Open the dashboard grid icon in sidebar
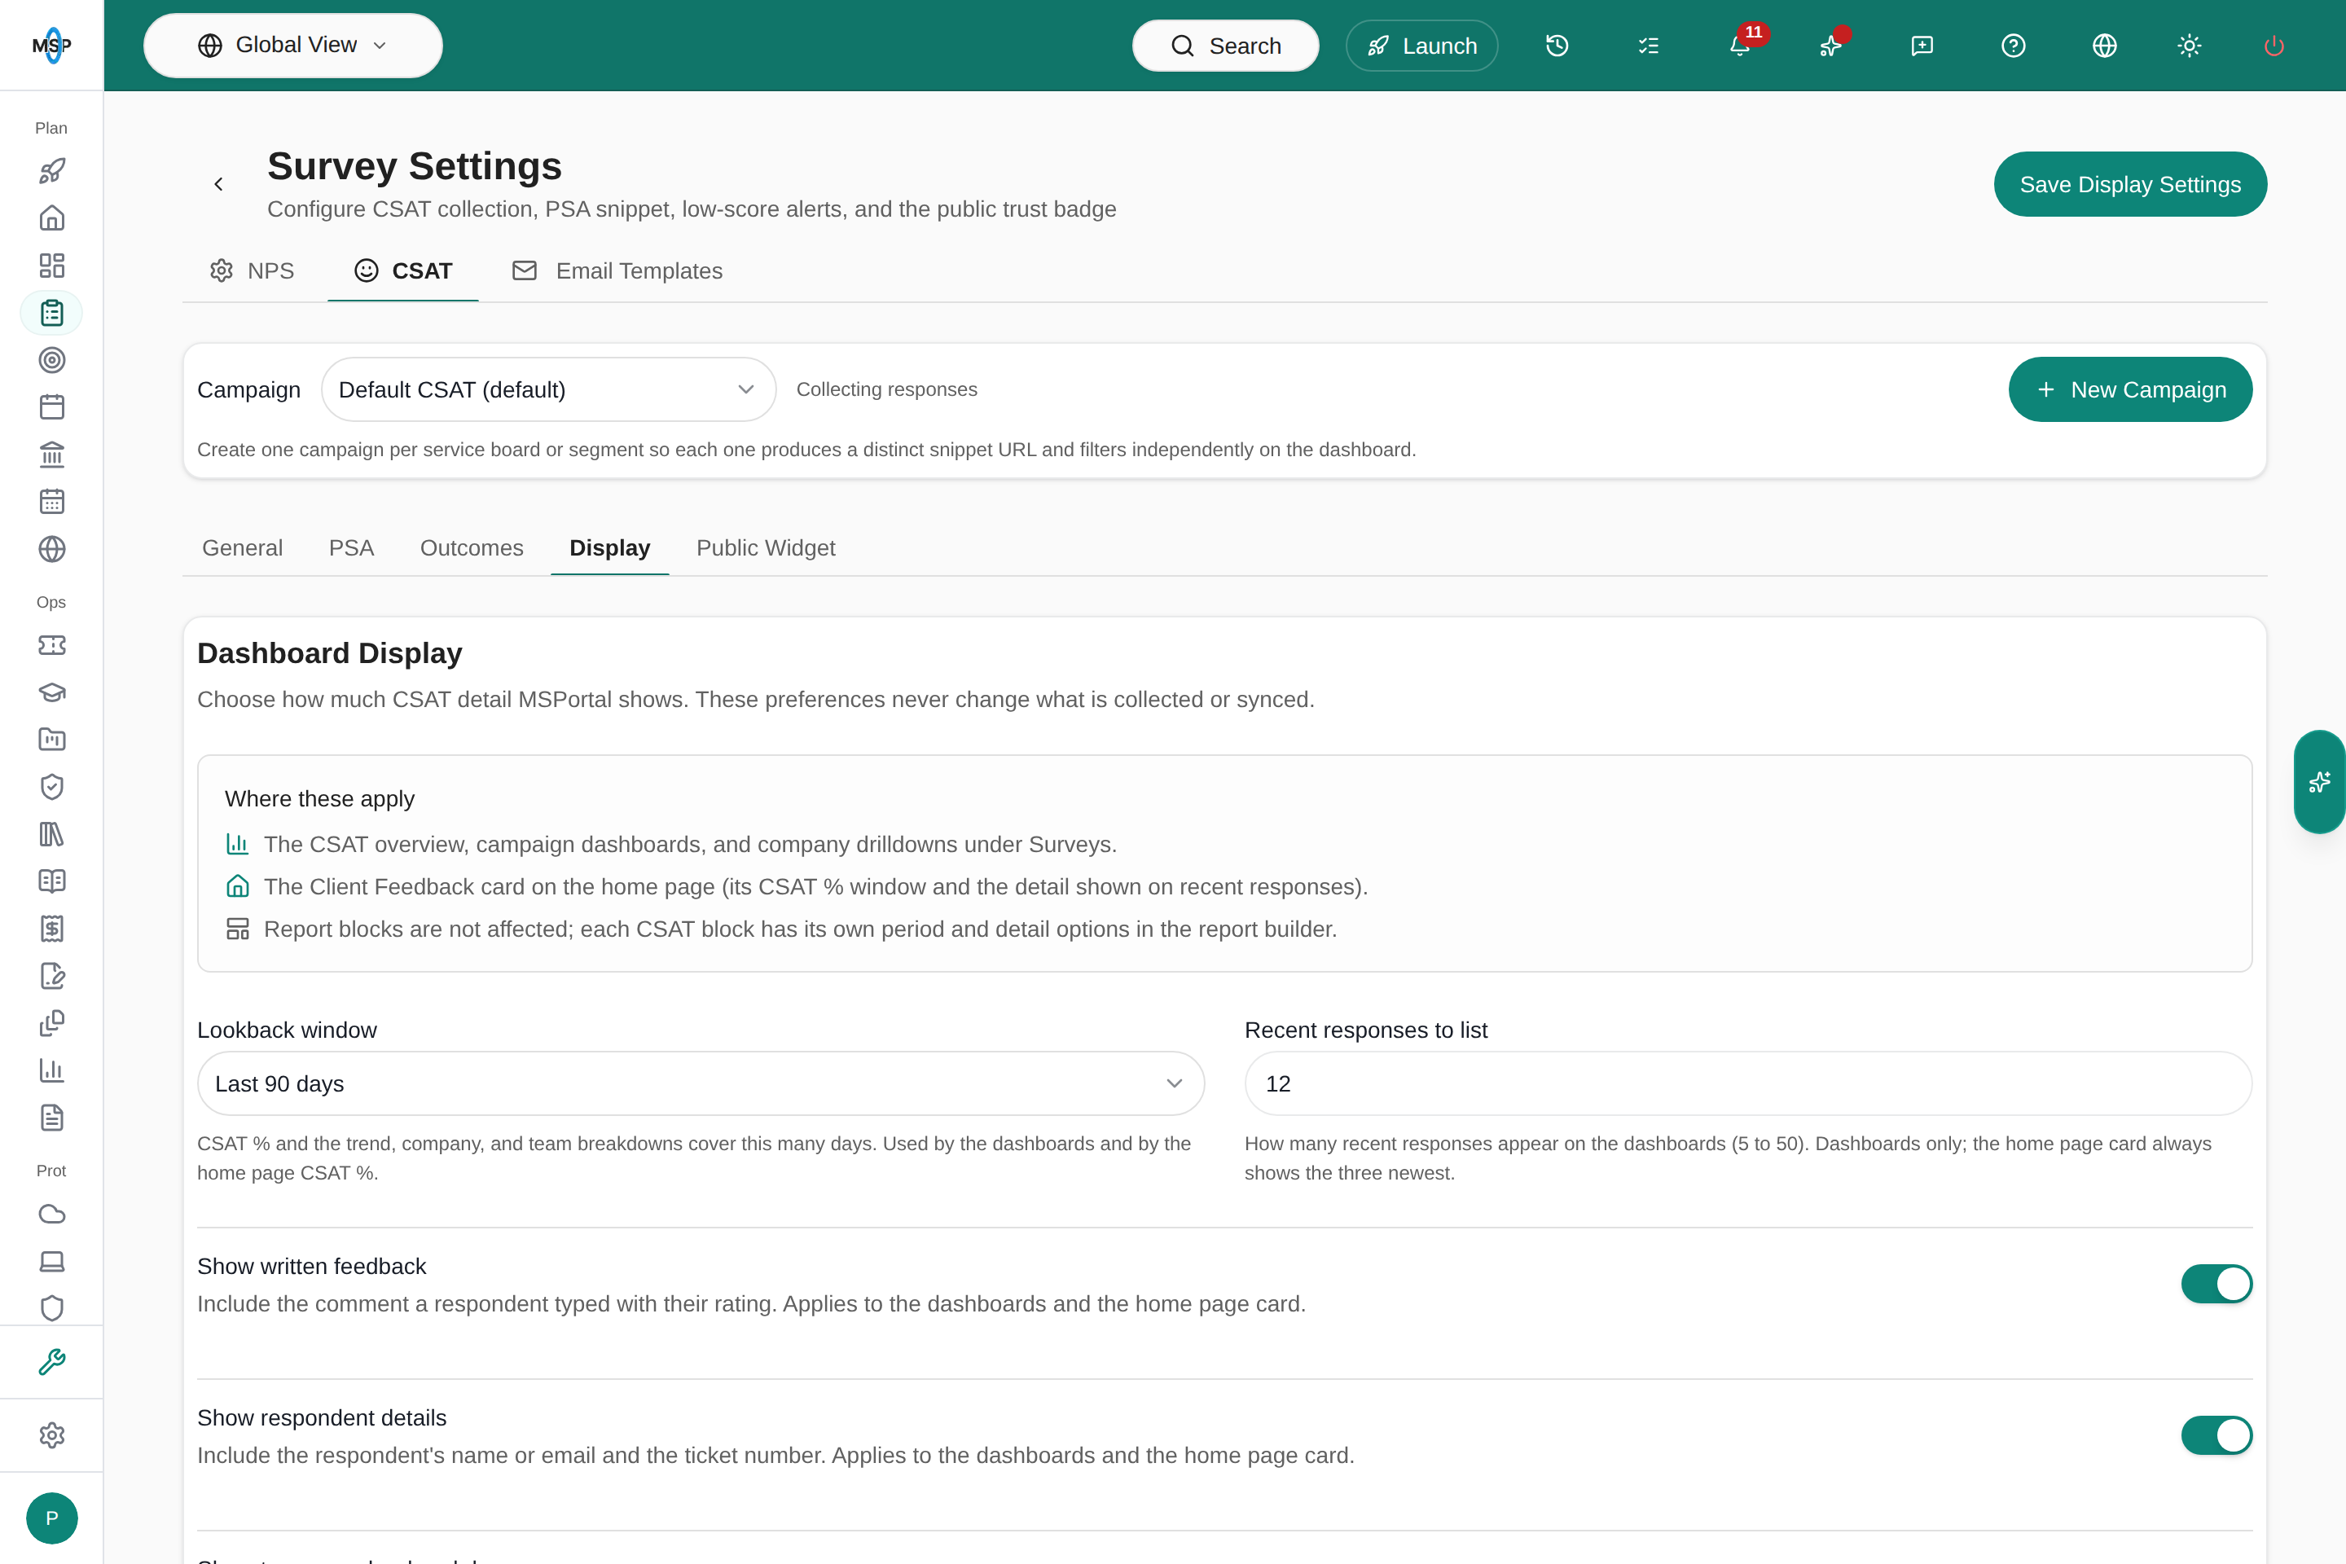The height and width of the screenshot is (1564, 2346). pos(52,266)
